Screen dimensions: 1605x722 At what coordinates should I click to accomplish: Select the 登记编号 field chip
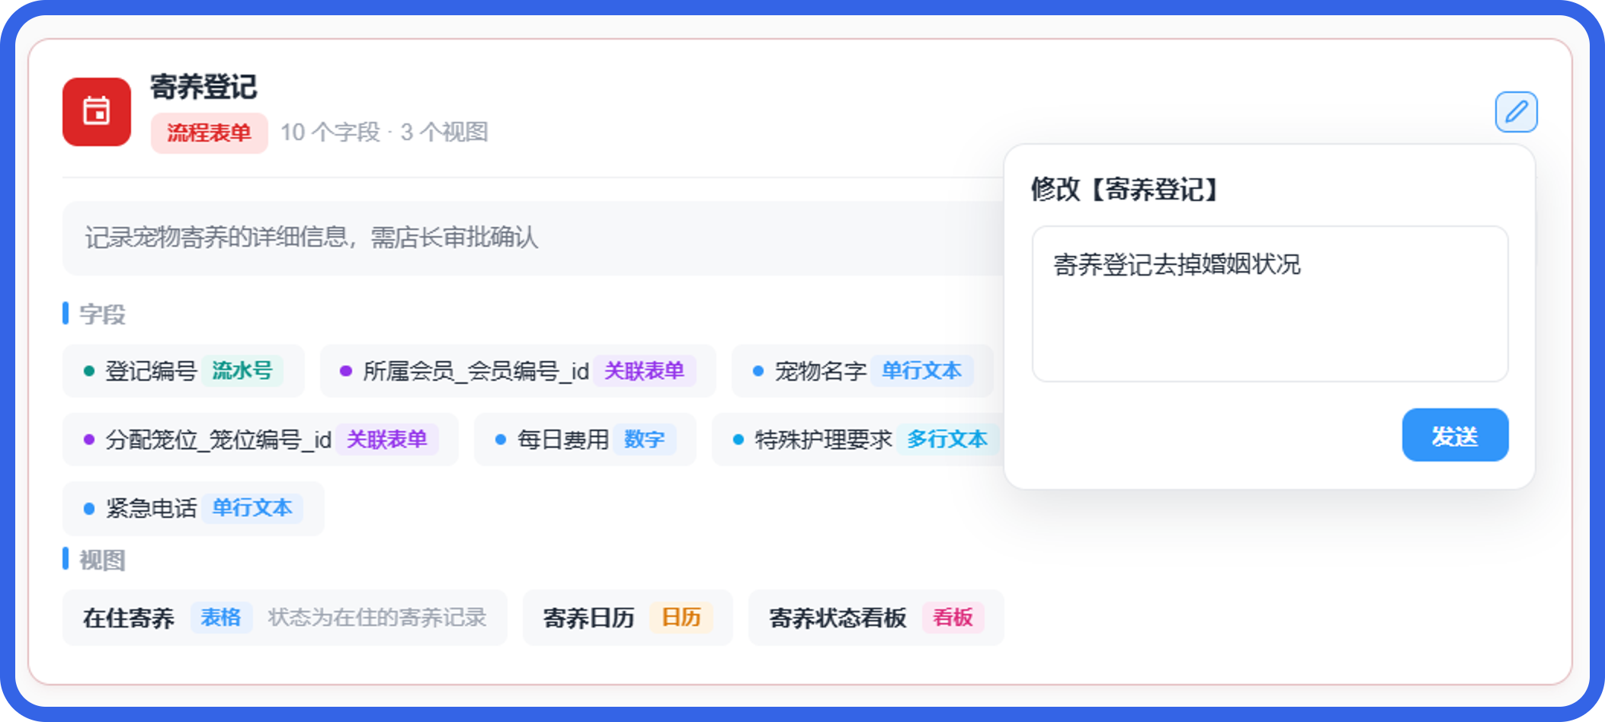coord(184,371)
